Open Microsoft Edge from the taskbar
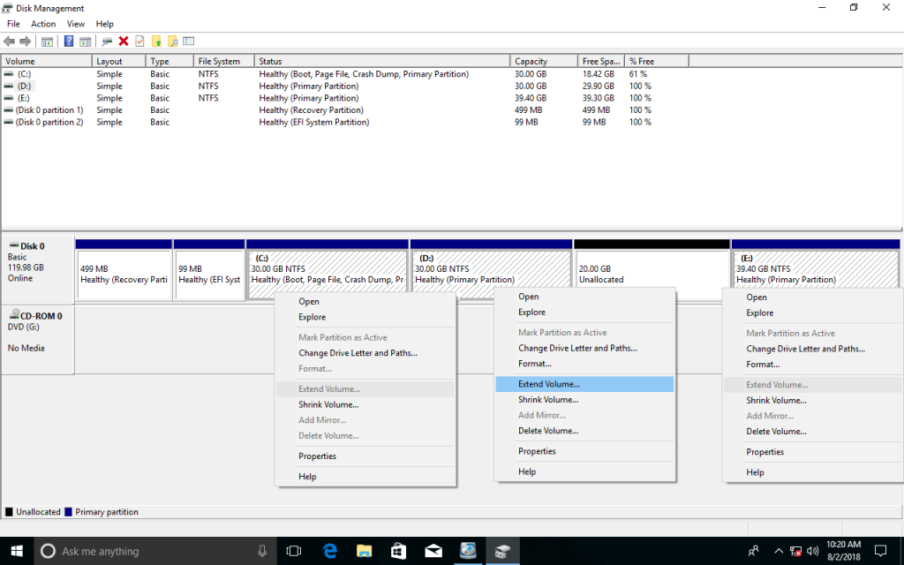Screen dimensions: 904x565 (x=328, y=551)
